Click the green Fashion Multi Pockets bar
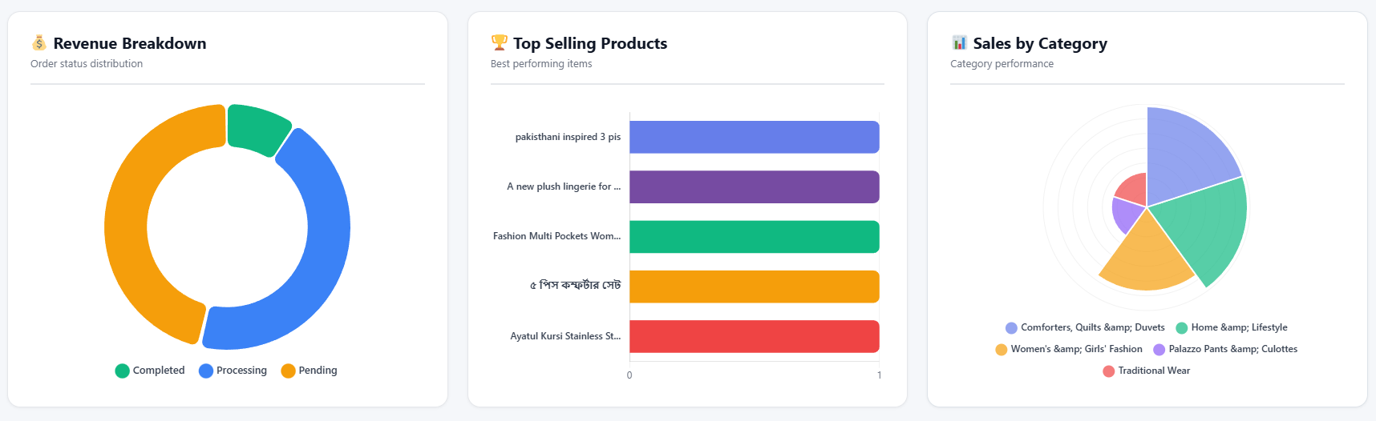Screen dimensions: 1376x421 754,237
